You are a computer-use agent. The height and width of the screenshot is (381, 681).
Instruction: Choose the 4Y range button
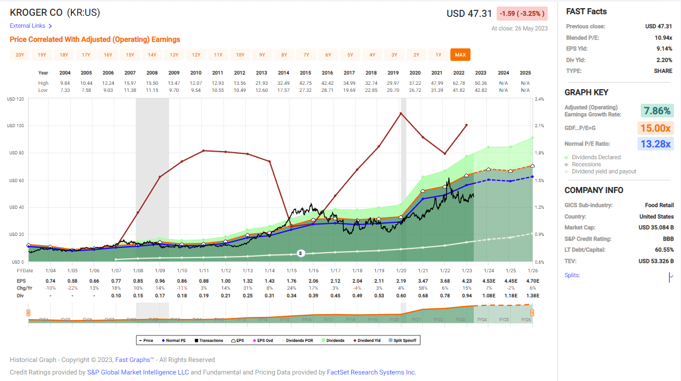click(x=372, y=55)
